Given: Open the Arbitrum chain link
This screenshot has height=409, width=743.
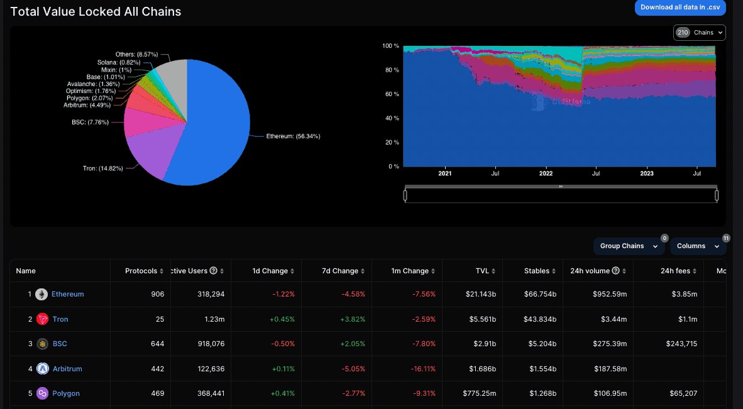Looking at the screenshot, I should click(67, 369).
